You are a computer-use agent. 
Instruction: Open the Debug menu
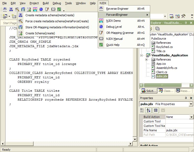pyautogui.click(x=57, y=3)
